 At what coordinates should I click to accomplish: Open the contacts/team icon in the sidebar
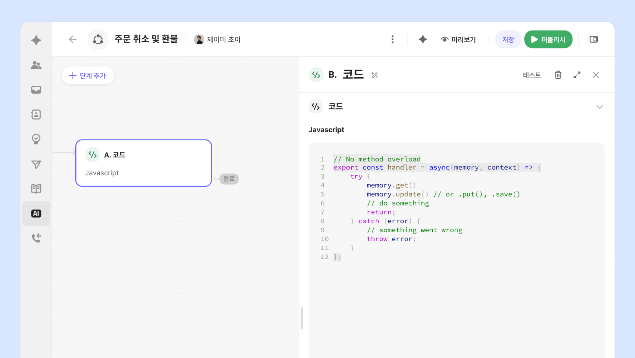(x=36, y=65)
